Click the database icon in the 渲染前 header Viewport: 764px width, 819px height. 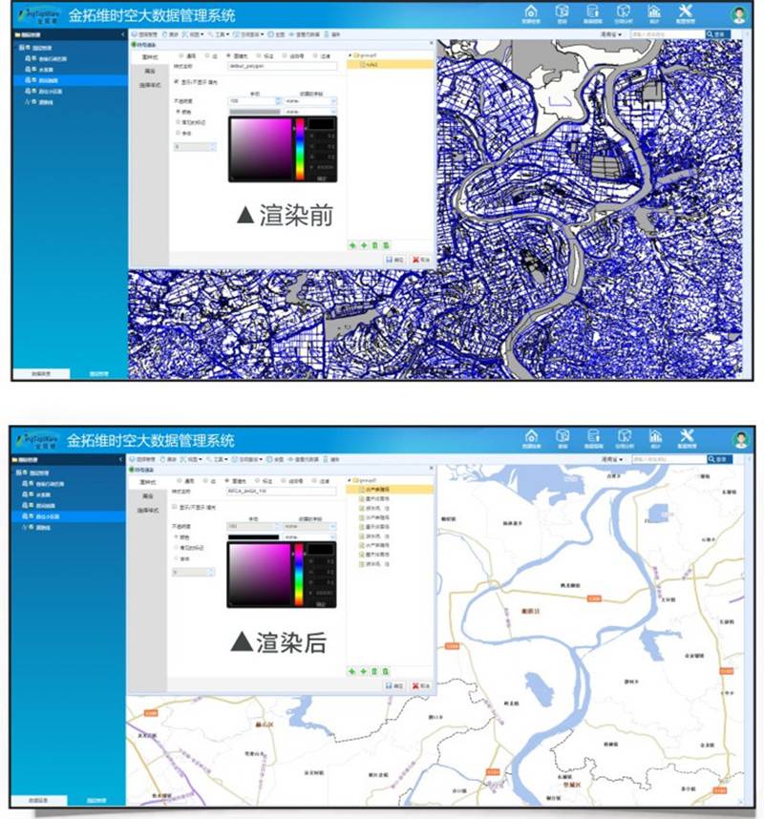click(592, 11)
